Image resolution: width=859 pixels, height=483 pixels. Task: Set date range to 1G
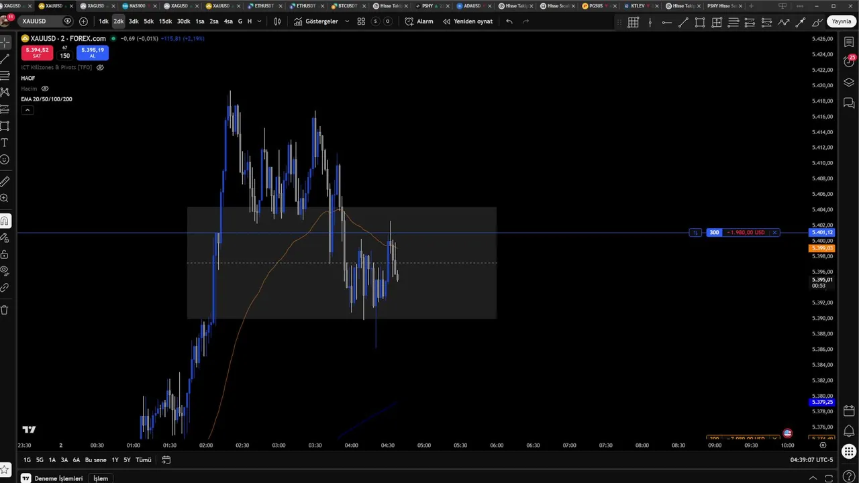(27, 460)
